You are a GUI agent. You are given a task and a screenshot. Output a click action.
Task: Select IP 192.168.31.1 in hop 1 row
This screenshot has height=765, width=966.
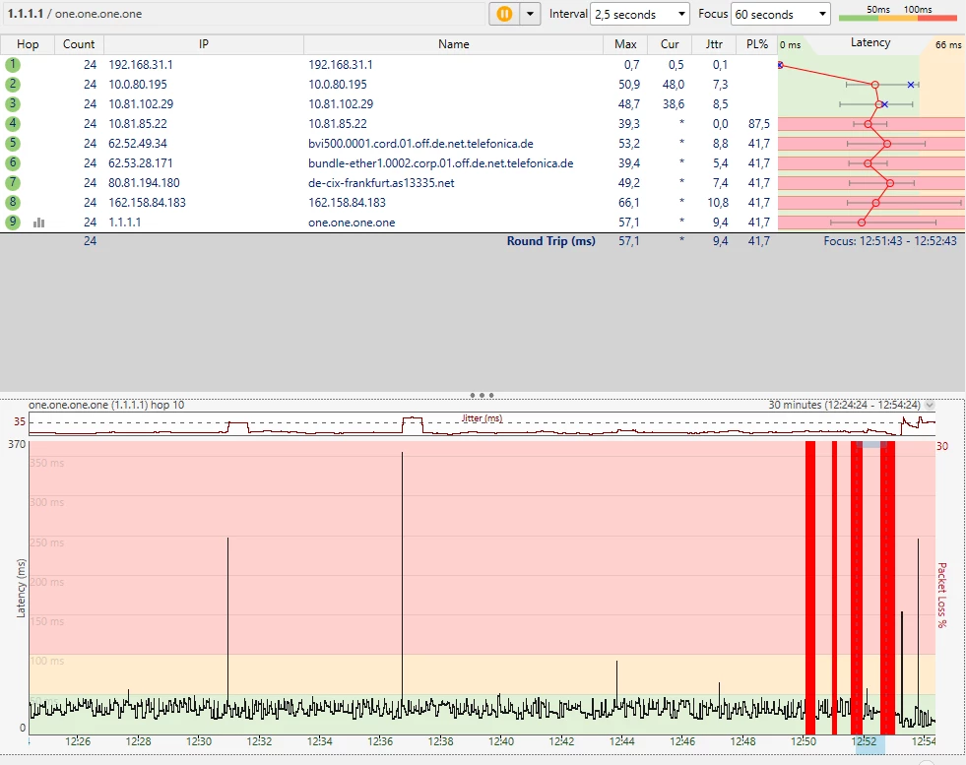[141, 65]
